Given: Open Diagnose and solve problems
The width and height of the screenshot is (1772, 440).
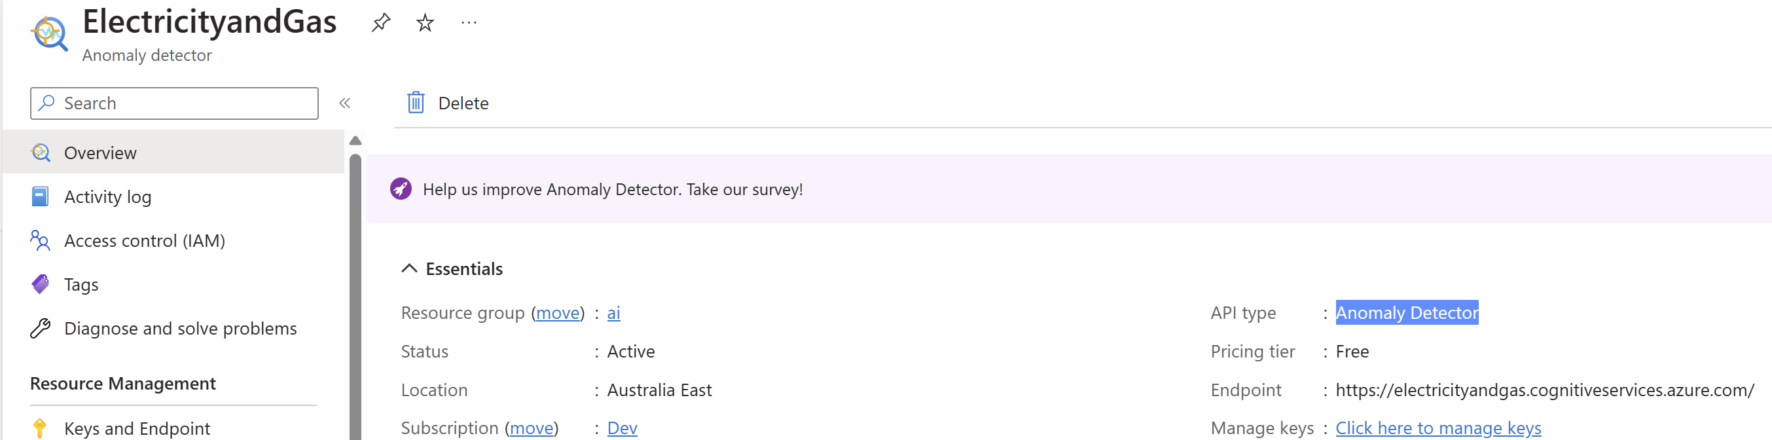Looking at the screenshot, I should pos(179,329).
